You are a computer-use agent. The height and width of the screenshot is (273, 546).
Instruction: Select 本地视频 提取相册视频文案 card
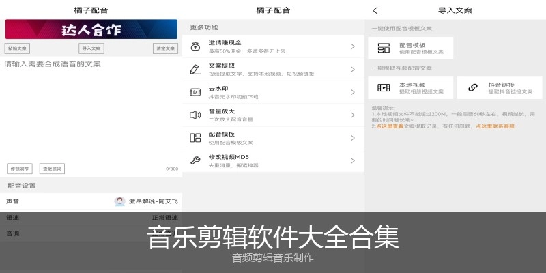point(411,88)
